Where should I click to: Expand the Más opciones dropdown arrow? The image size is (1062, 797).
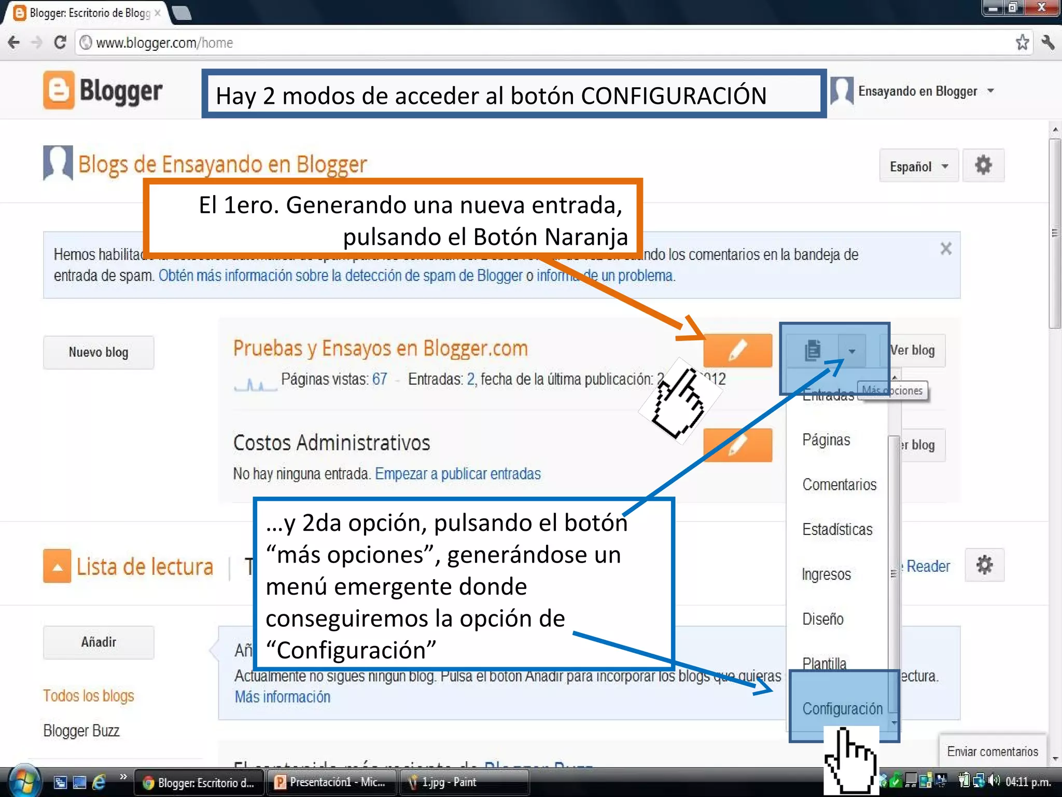(851, 351)
